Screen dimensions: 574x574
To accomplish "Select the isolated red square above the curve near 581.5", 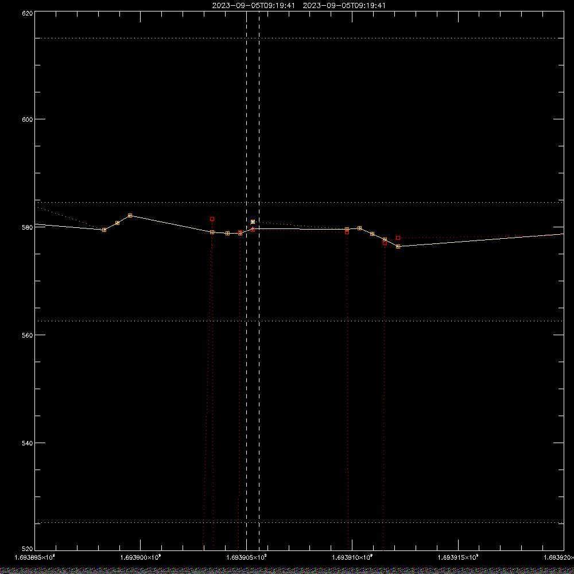I will 212,219.
